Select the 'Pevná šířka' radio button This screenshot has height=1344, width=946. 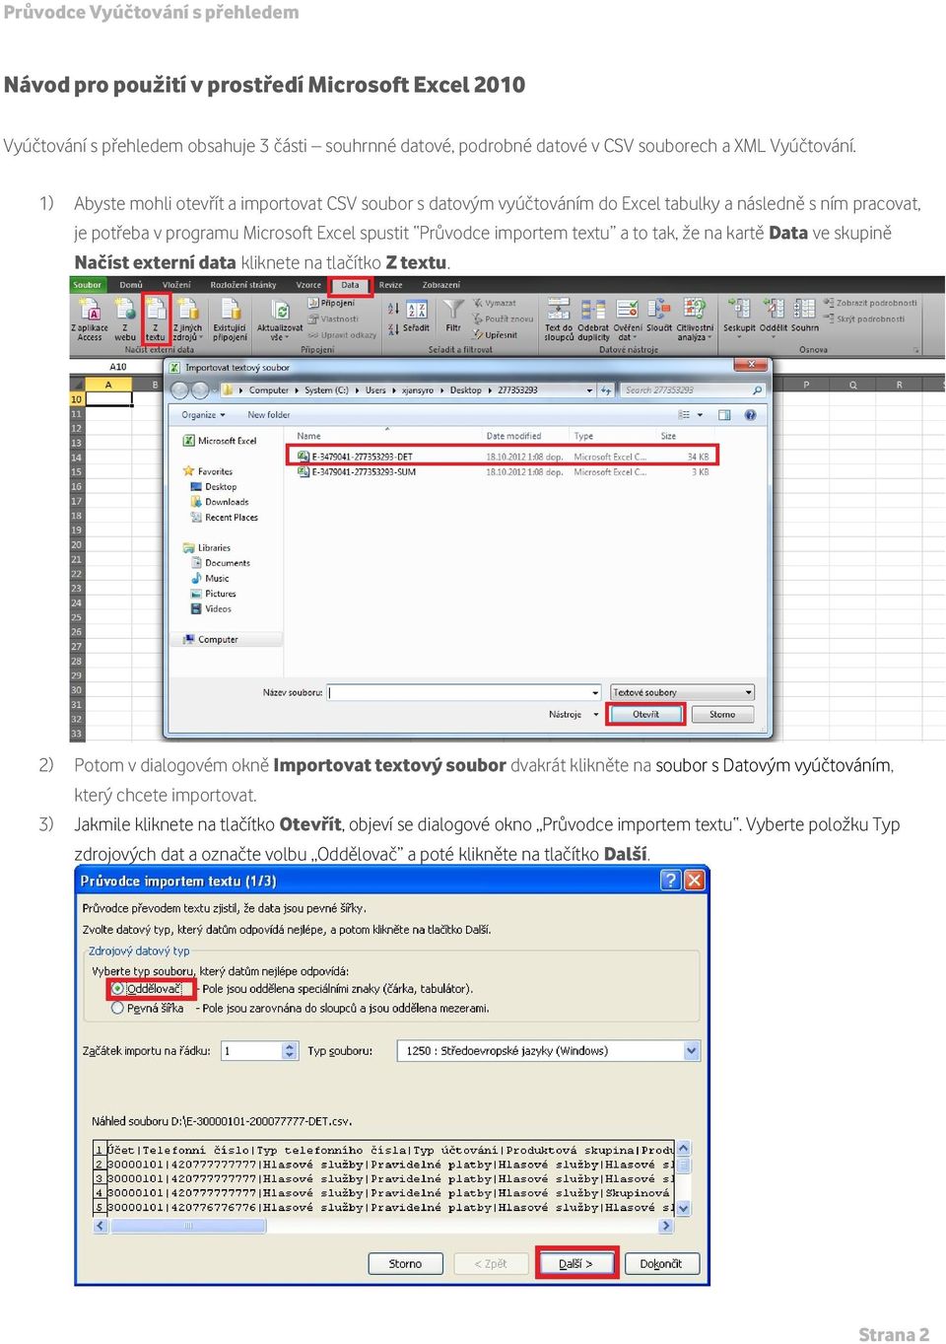point(117,1008)
